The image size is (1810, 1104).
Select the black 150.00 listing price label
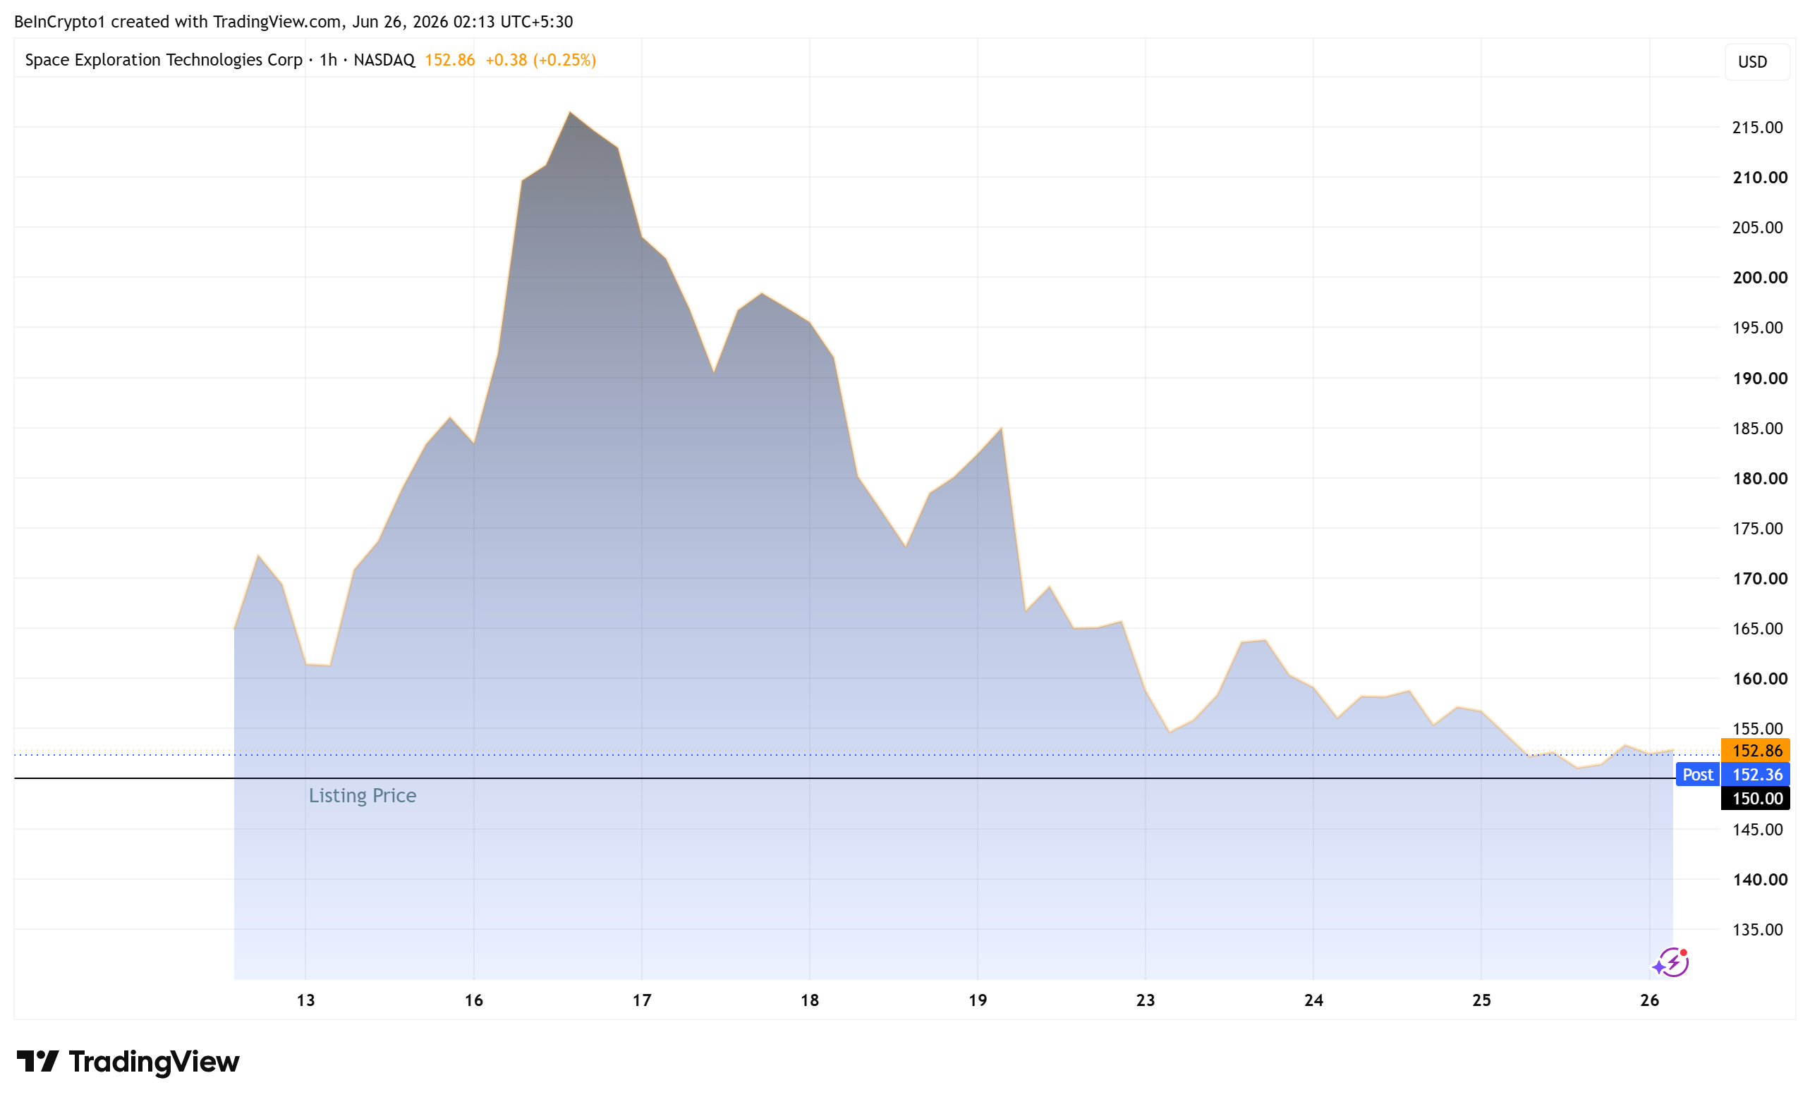click(1756, 799)
